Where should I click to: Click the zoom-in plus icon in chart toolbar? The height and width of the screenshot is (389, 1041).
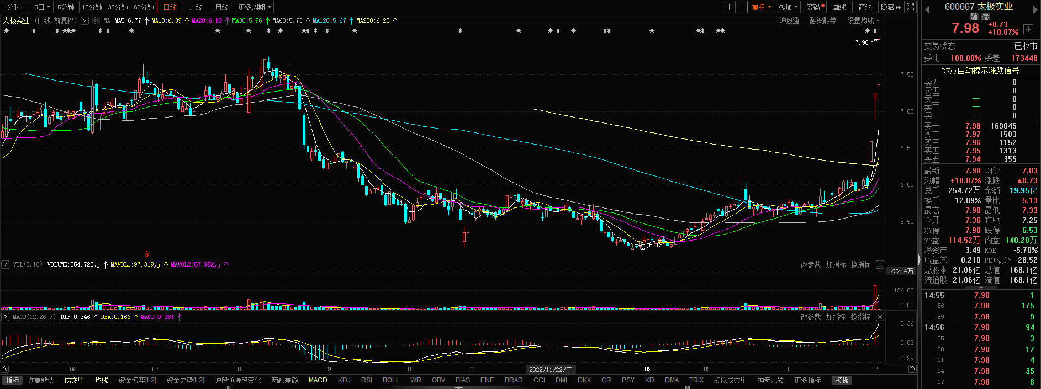coord(730,7)
